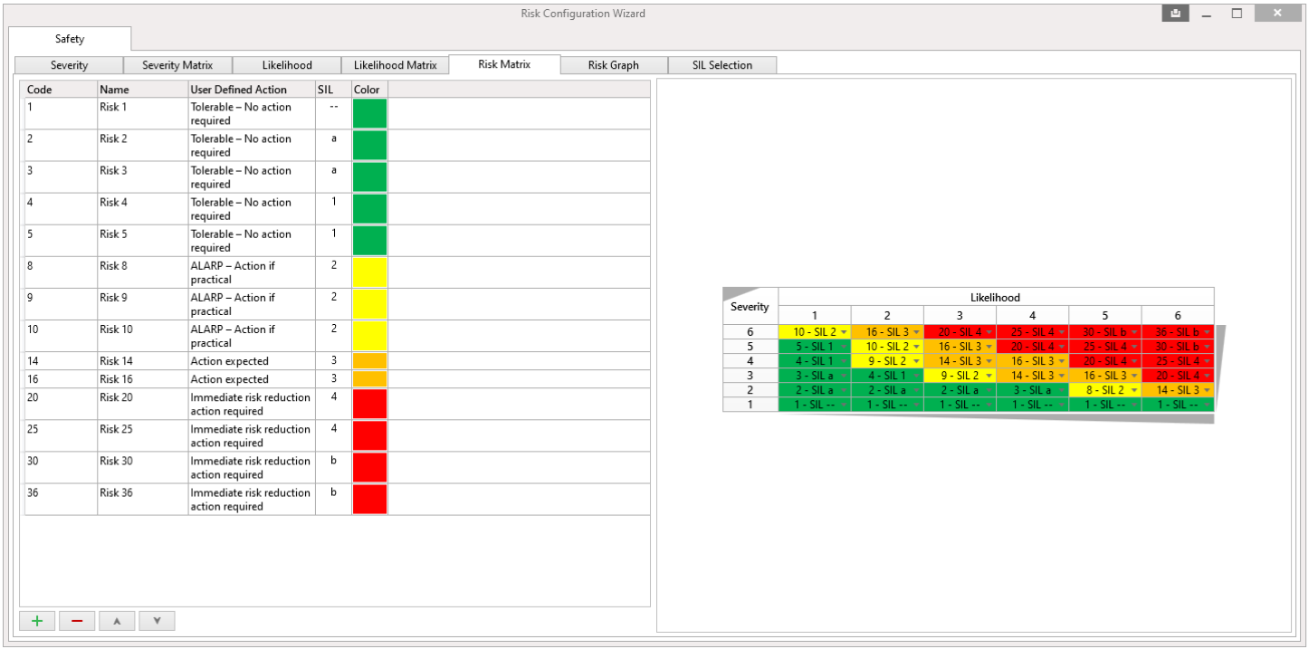
Task: Select the green Severity 1, Likelihood 1 matrix cell
Action: coord(815,405)
